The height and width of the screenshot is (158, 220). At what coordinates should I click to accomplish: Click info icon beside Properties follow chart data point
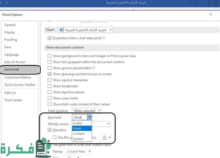(x=103, y=38)
